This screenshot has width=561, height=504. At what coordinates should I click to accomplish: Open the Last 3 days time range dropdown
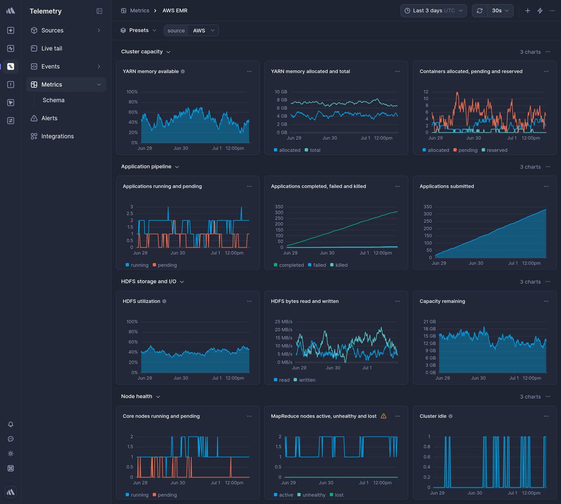tap(434, 11)
